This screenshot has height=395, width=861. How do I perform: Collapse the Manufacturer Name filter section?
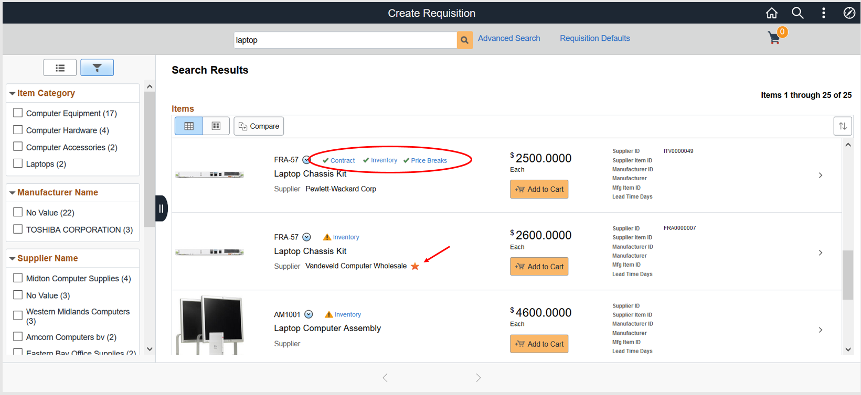[12, 193]
